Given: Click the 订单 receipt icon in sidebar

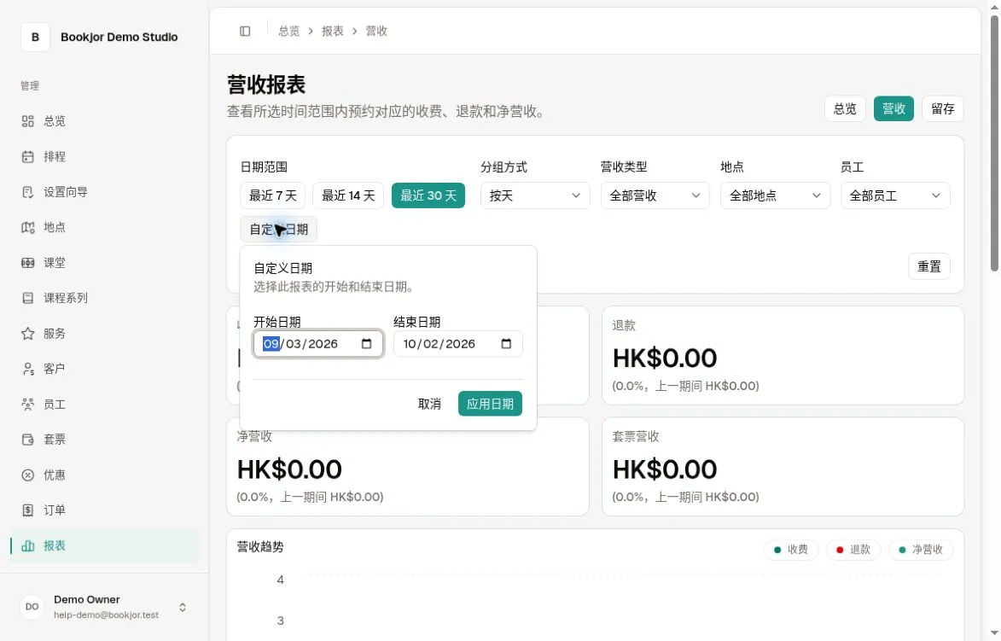Looking at the screenshot, I should point(27,510).
